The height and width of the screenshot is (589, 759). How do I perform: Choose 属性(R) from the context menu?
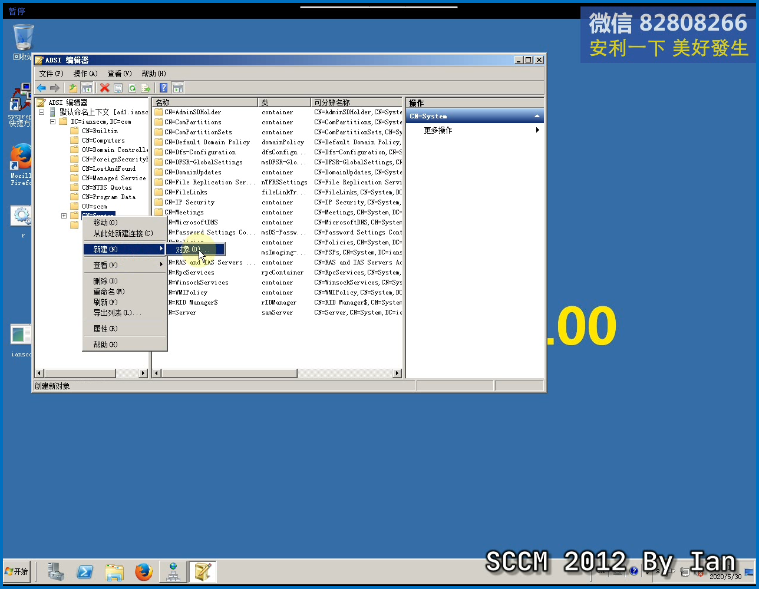125,329
